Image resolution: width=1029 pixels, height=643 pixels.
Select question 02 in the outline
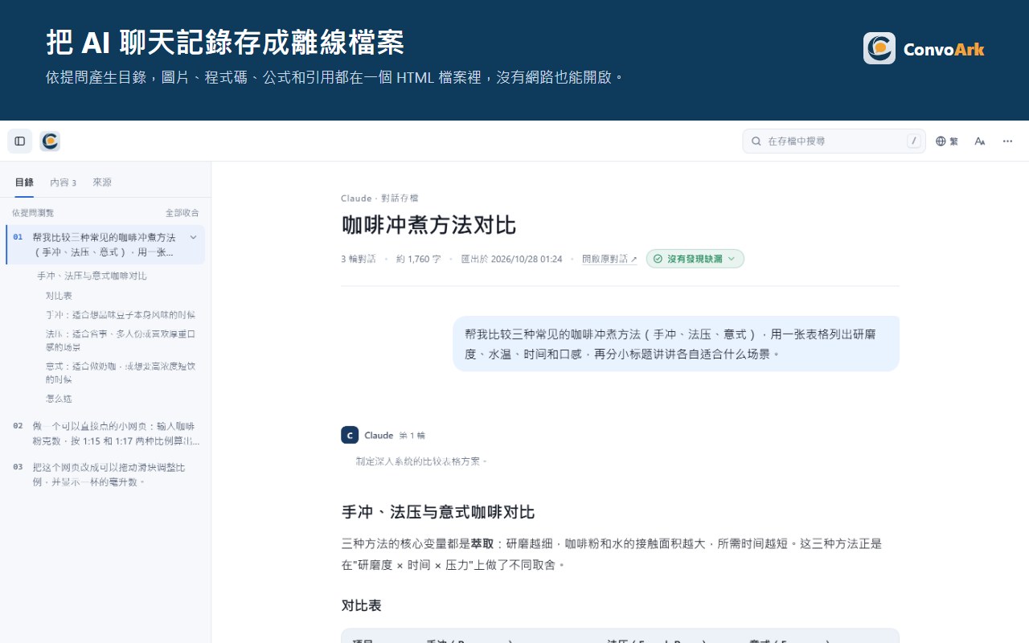point(105,433)
